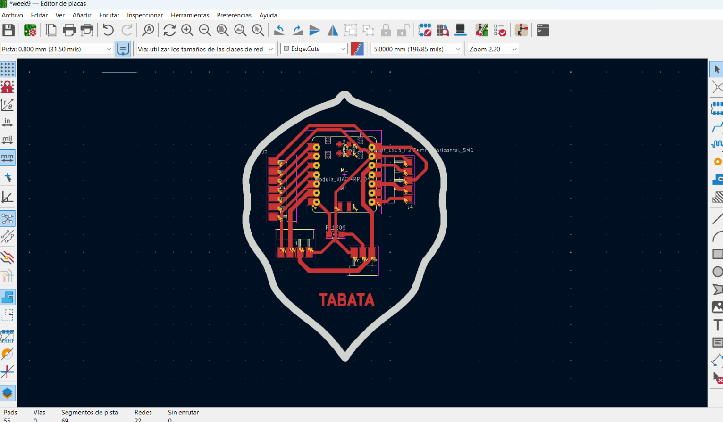Open the footprint library browser
Screen dimensions: 723x422
pos(443,31)
